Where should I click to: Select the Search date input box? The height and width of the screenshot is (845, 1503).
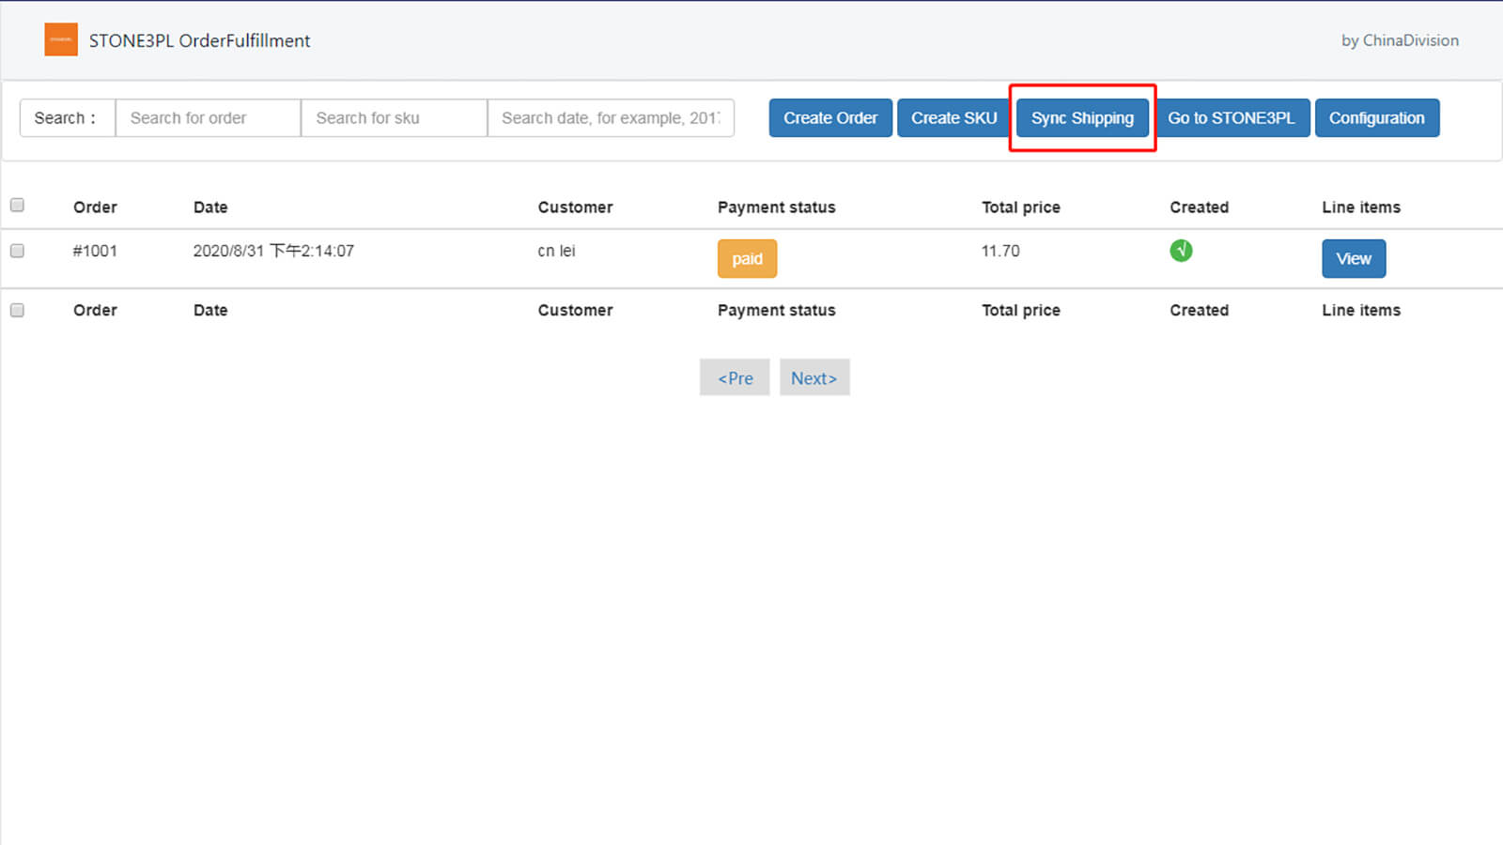point(611,118)
